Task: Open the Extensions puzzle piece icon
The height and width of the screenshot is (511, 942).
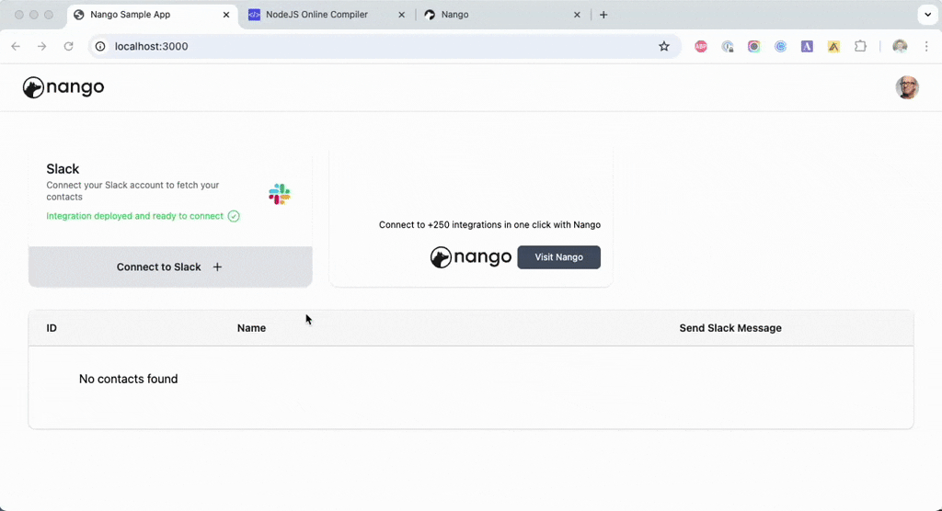Action: tap(860, 46)
